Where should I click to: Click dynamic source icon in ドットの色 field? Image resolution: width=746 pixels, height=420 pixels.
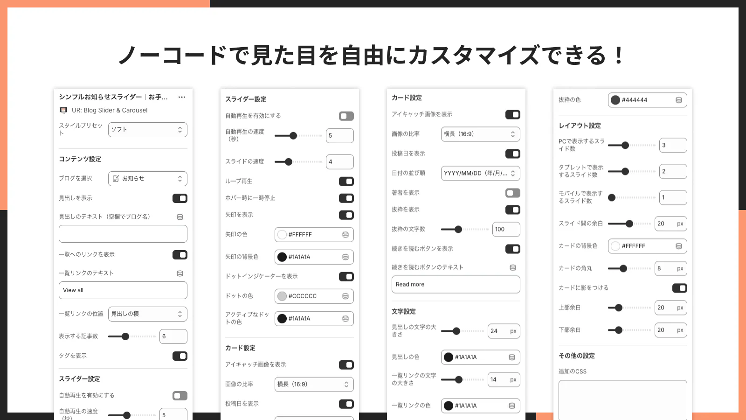click(x=345, y=296)
